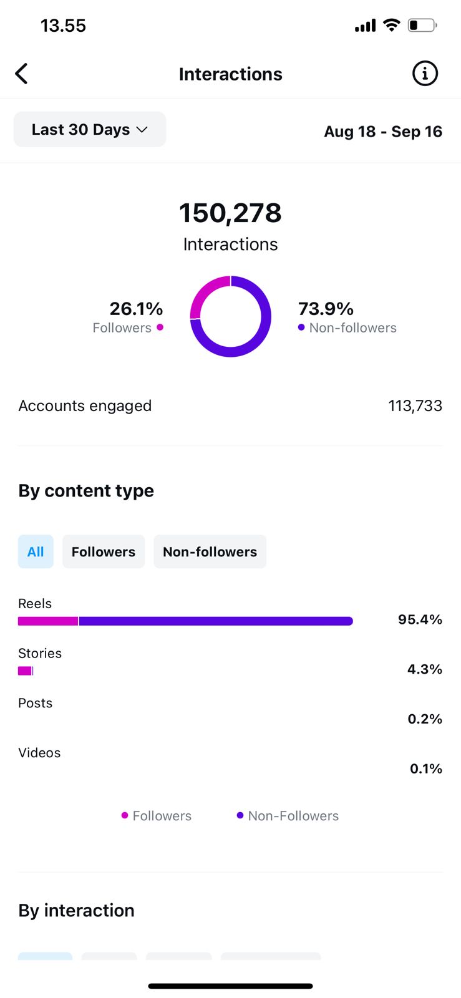Tap the By interaction section heading
The height and width of the screenshot is (998, 461).
76,910
